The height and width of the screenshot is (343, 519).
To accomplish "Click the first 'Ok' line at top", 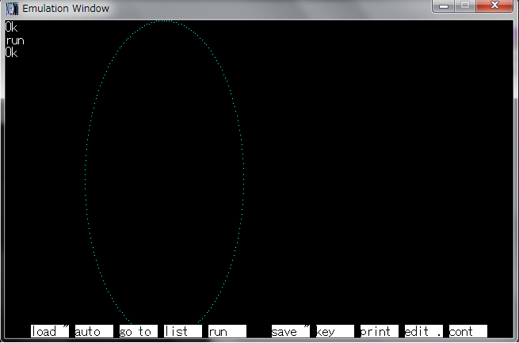I will coord(11,28).
